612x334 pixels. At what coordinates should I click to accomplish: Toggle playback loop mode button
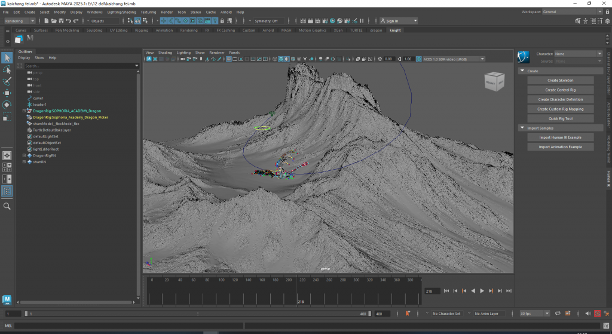pos(557,313)
